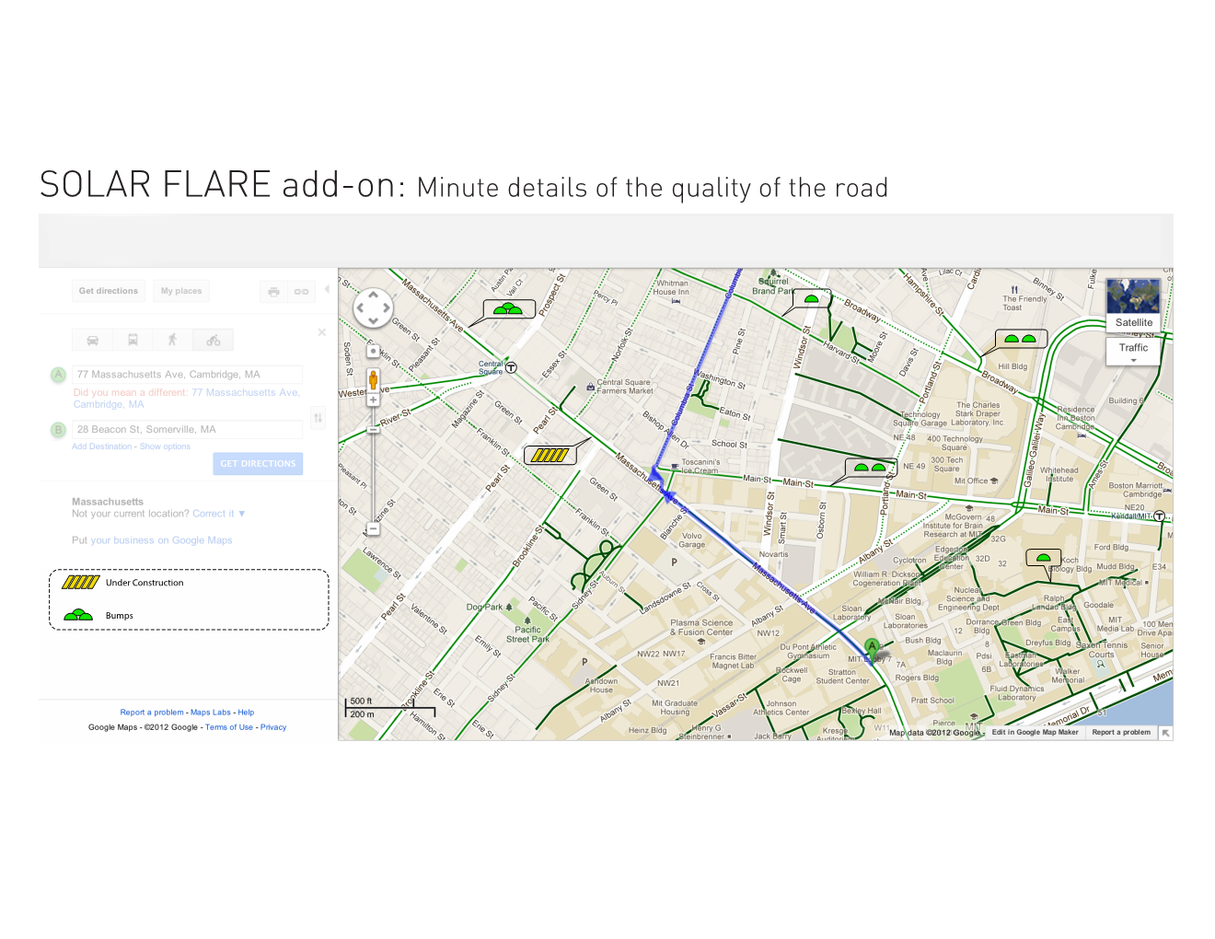
Task: Click the link chain icon
Action: pos(301,292)
